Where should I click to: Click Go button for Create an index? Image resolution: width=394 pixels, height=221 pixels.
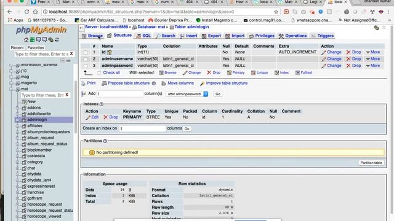click(187, 128)
